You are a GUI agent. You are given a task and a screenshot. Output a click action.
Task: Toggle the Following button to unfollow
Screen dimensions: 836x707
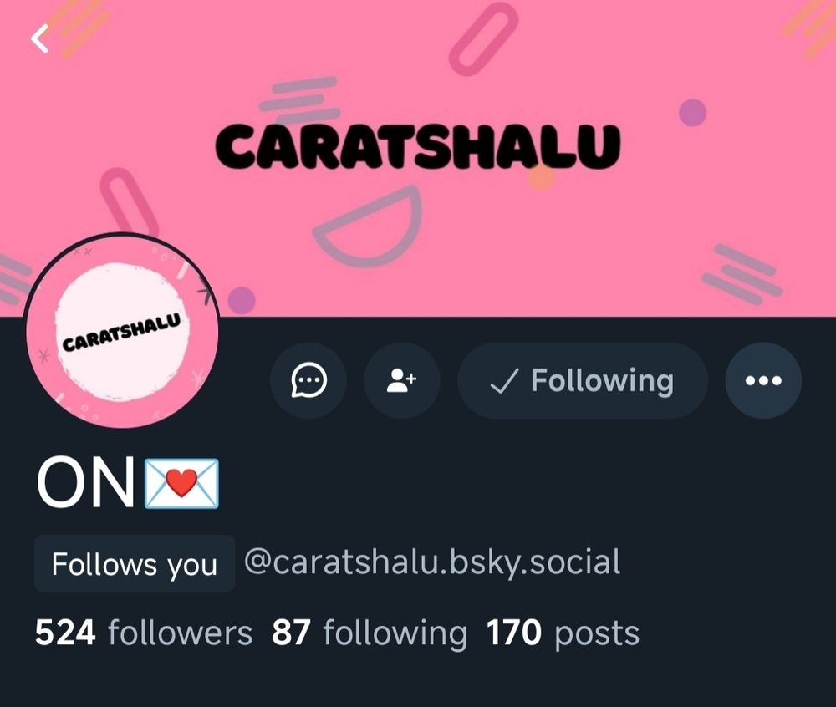point(583,380)
